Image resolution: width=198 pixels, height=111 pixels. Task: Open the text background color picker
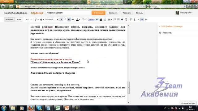click(x=84, y=19)
